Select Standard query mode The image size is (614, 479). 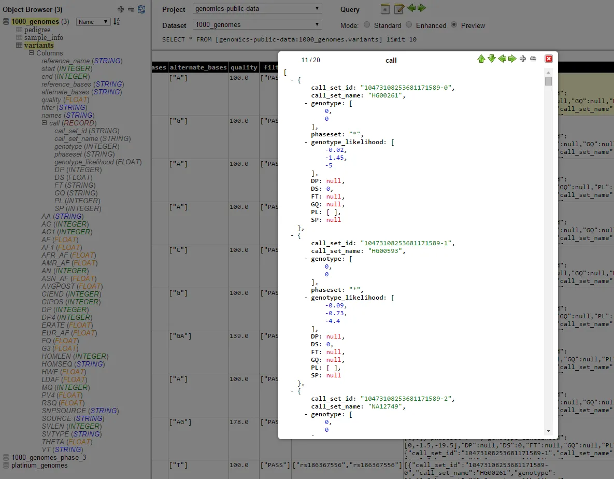[x=367, y=25]
